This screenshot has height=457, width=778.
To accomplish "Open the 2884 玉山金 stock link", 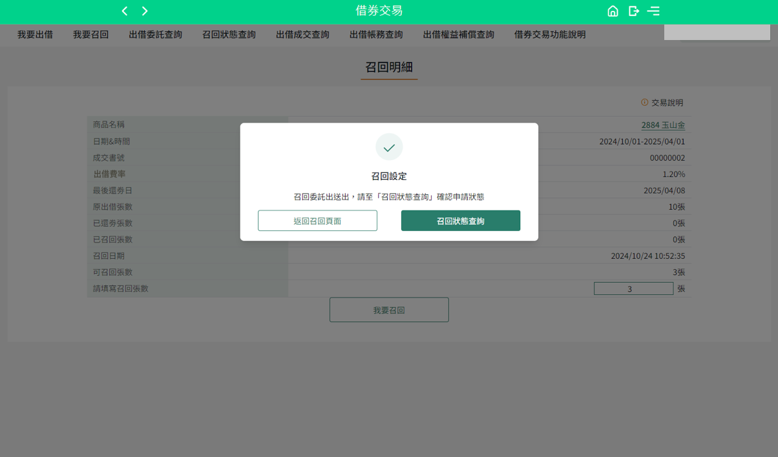I will point(663,125).
